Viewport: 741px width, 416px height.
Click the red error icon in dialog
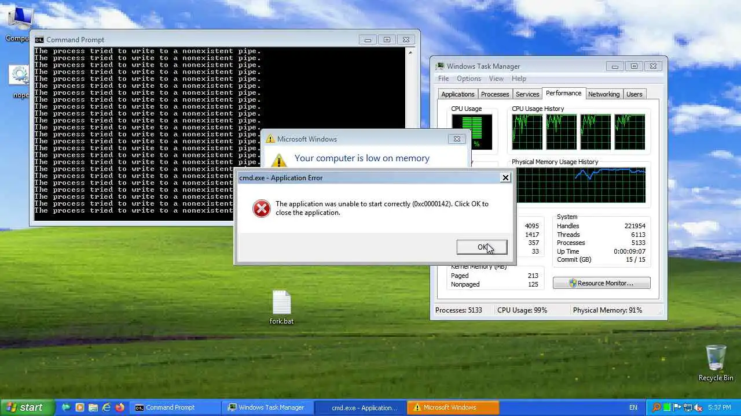[x=262, y=208]
